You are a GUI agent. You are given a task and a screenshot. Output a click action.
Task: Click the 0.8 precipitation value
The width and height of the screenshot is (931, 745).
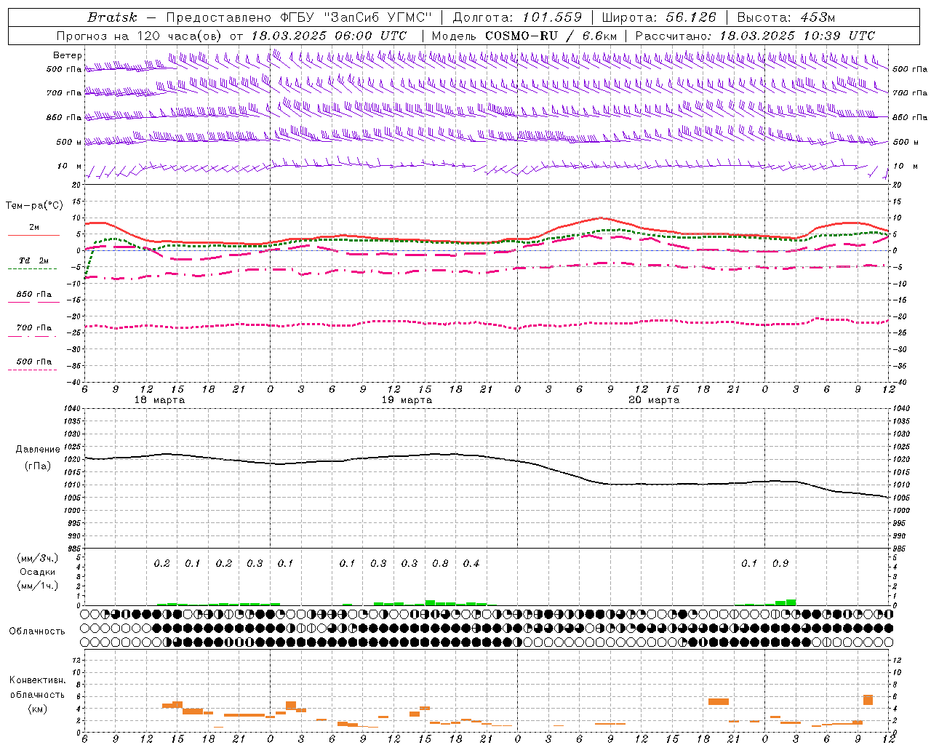(440, 563)
